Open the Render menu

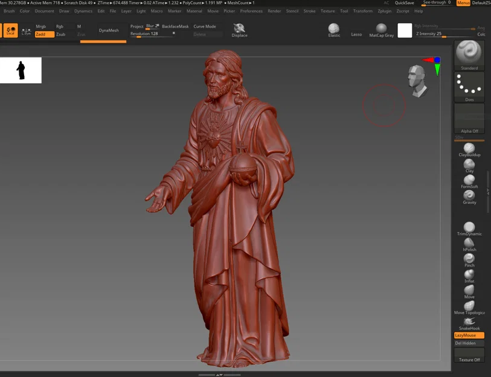(274, 11)
